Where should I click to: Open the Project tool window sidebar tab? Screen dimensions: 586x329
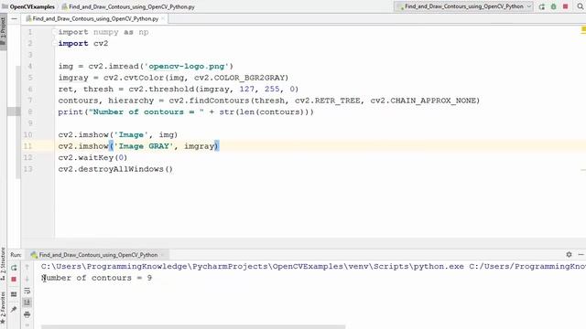pyautogui.click(x=3, y=32)
